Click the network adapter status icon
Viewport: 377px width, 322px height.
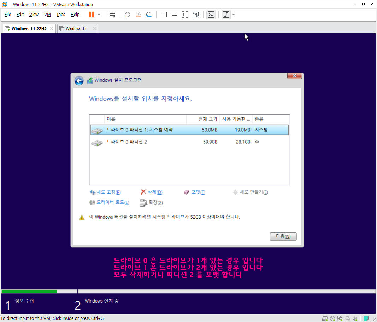click(x=340, y=318)
